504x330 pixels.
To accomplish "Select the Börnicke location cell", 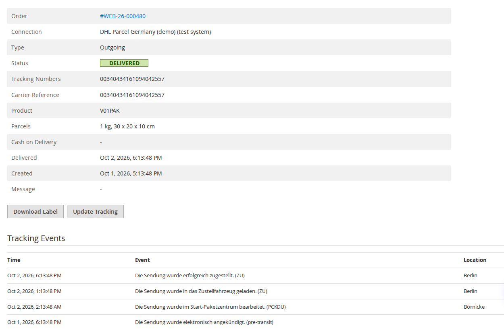I will (x=474, y=307).
